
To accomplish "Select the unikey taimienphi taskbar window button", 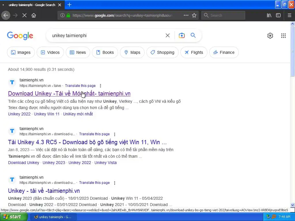I will [53, 217].
